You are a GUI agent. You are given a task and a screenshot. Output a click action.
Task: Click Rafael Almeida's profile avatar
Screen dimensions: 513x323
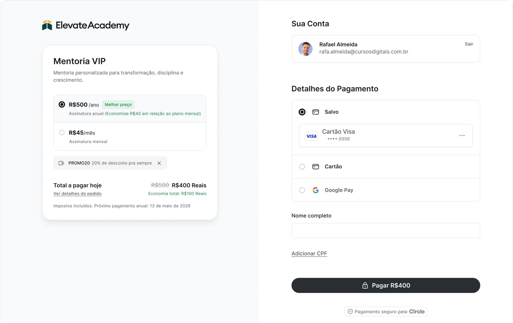305,49
